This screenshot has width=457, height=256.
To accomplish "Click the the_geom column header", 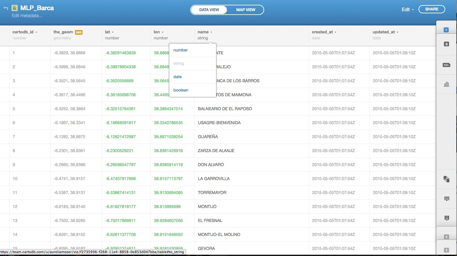I will coord(63,32).
